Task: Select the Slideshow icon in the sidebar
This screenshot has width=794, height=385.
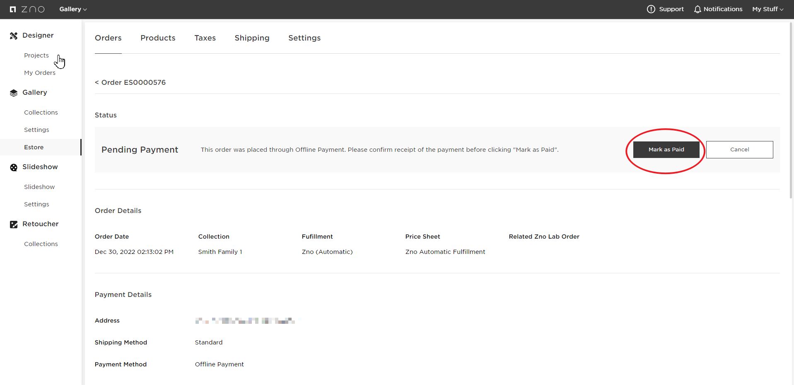Action: 13,167
